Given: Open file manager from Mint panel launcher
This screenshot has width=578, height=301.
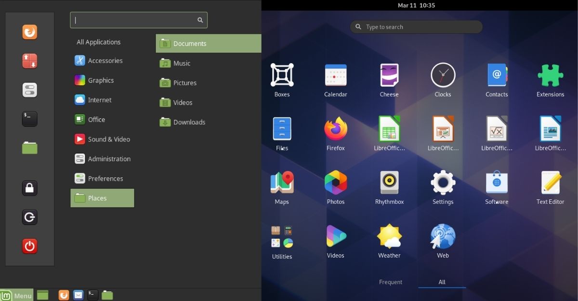Looking at the screenshot, I should point(107,295).
